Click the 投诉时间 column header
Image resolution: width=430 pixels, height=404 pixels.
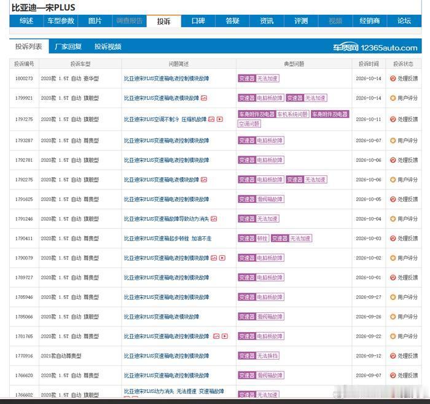coord(369,64)
